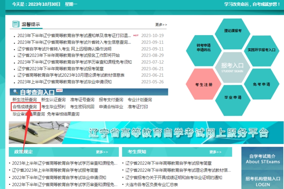Open 更多>> next to 温馨提示
The height and width of the screenshot is (189, 284).
161,25
